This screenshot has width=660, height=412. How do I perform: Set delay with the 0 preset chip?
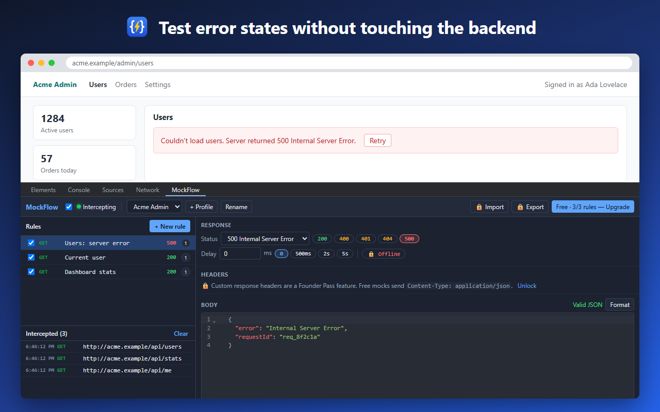[x=282, y=254]
